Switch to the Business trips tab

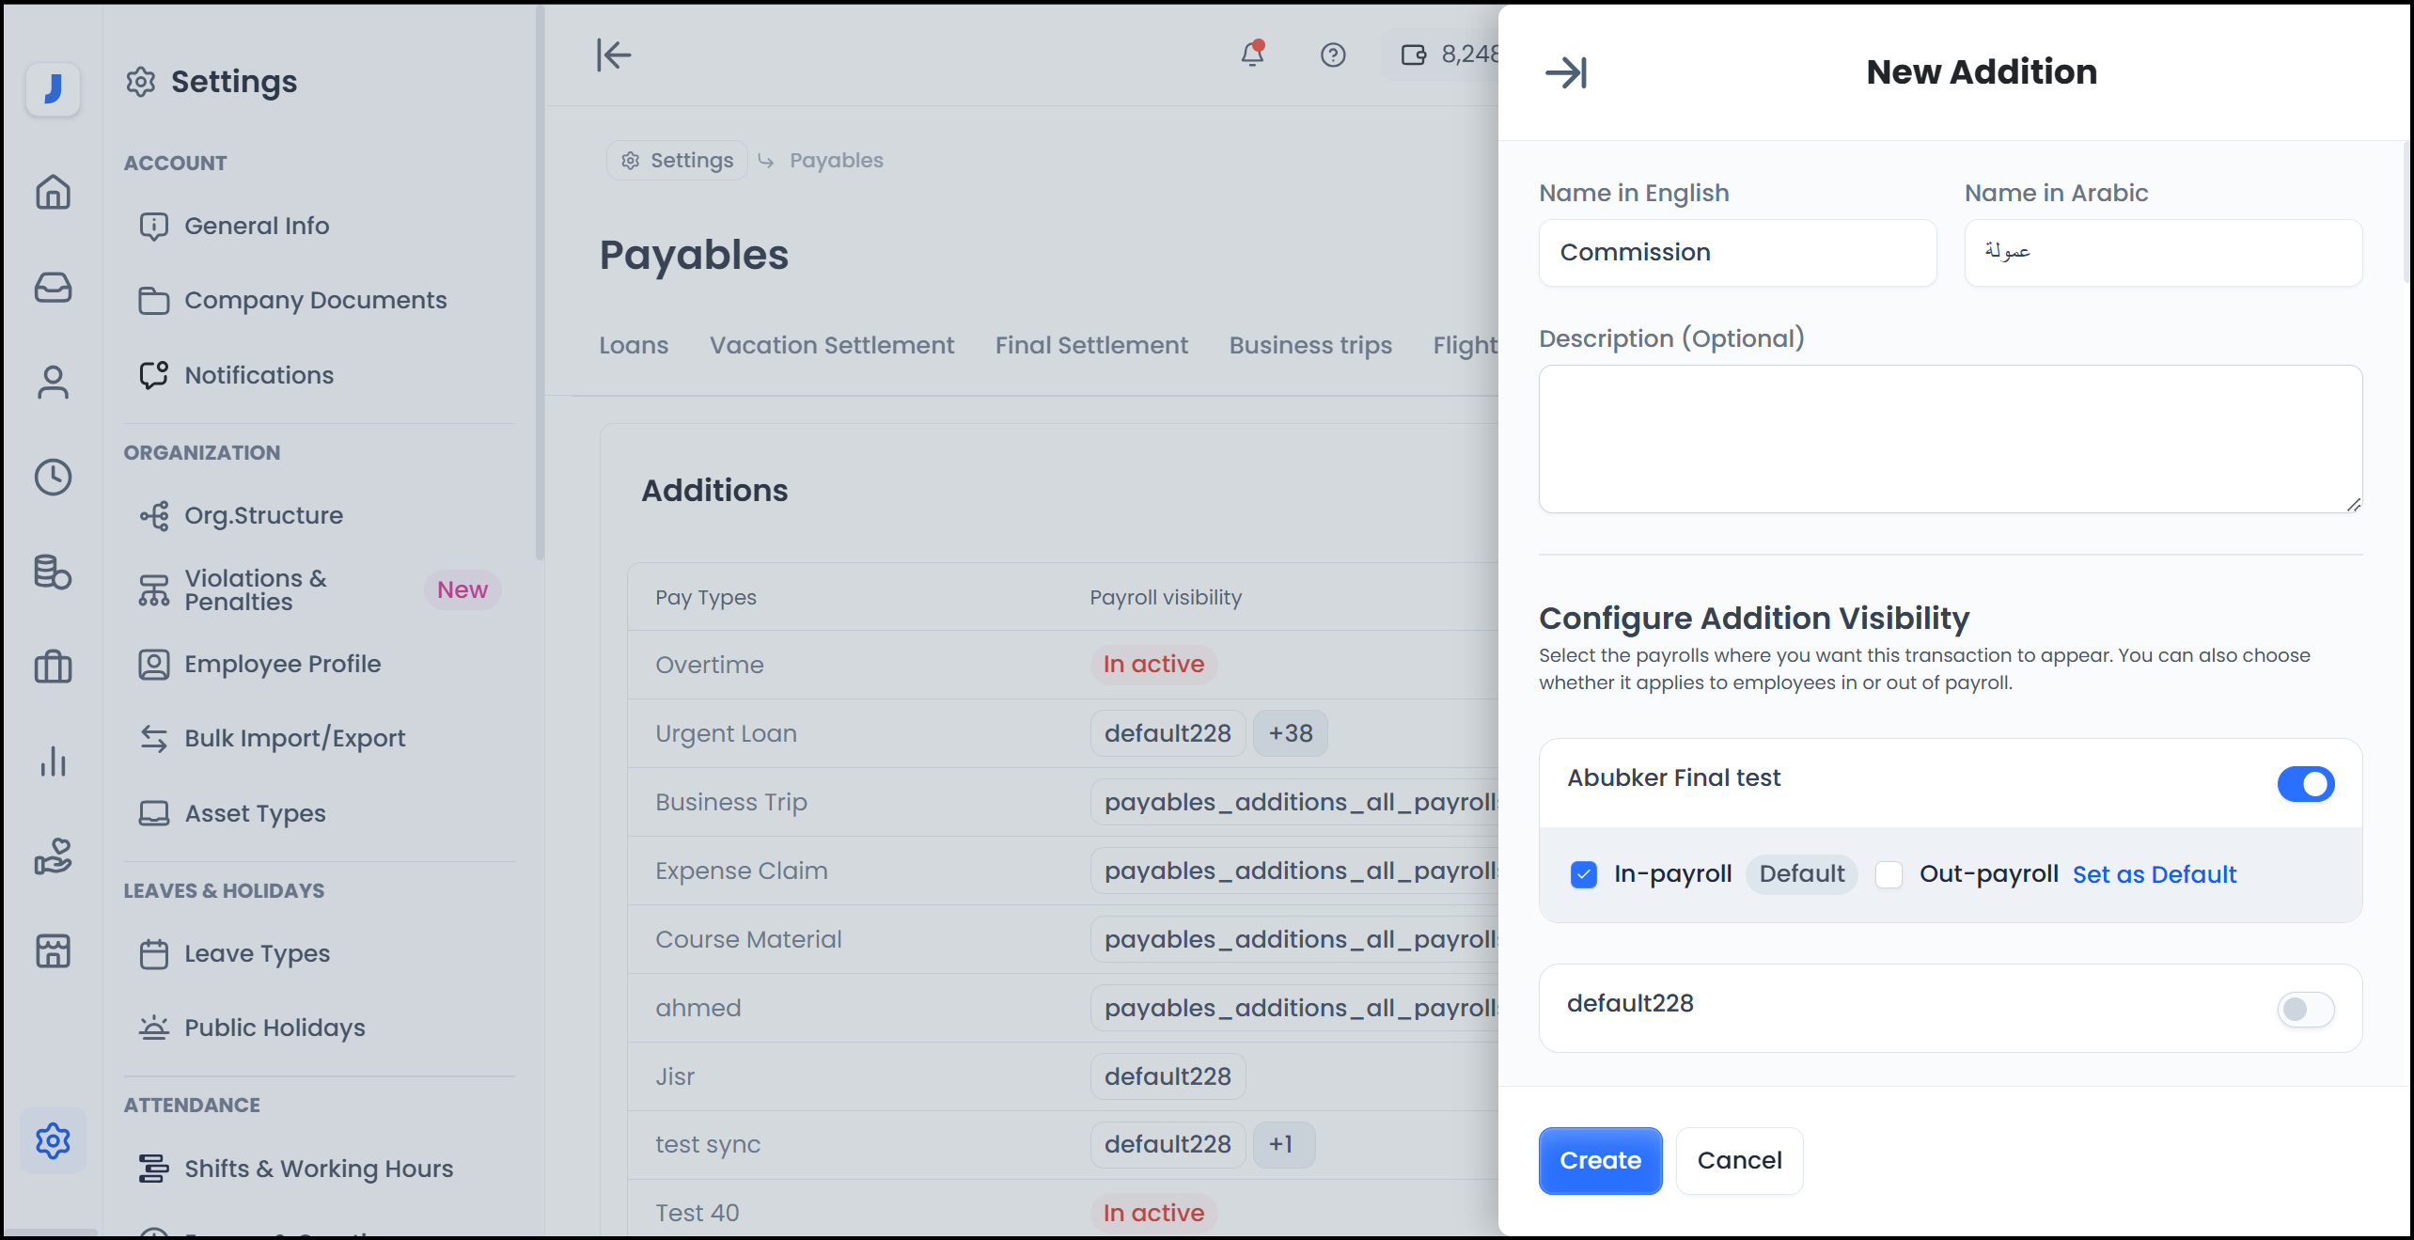click(1309, 345)
